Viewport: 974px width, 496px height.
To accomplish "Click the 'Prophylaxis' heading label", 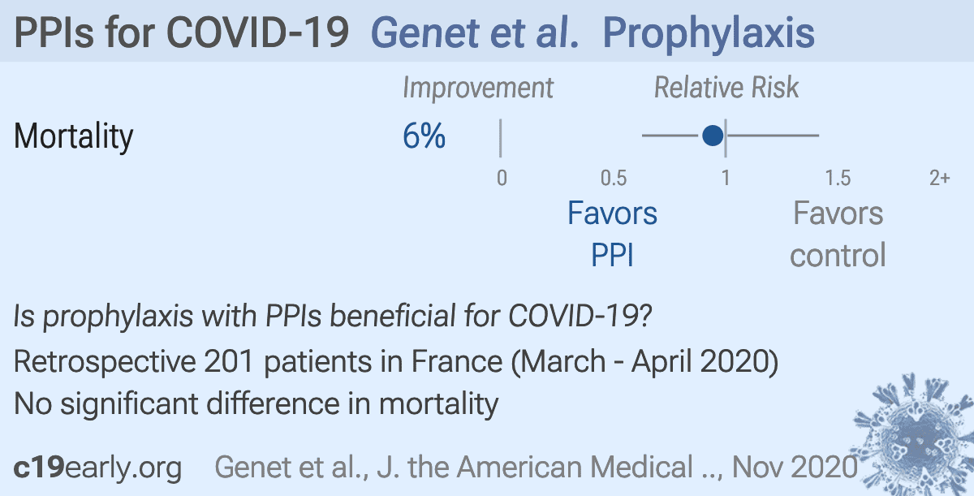I will [710, 33].
